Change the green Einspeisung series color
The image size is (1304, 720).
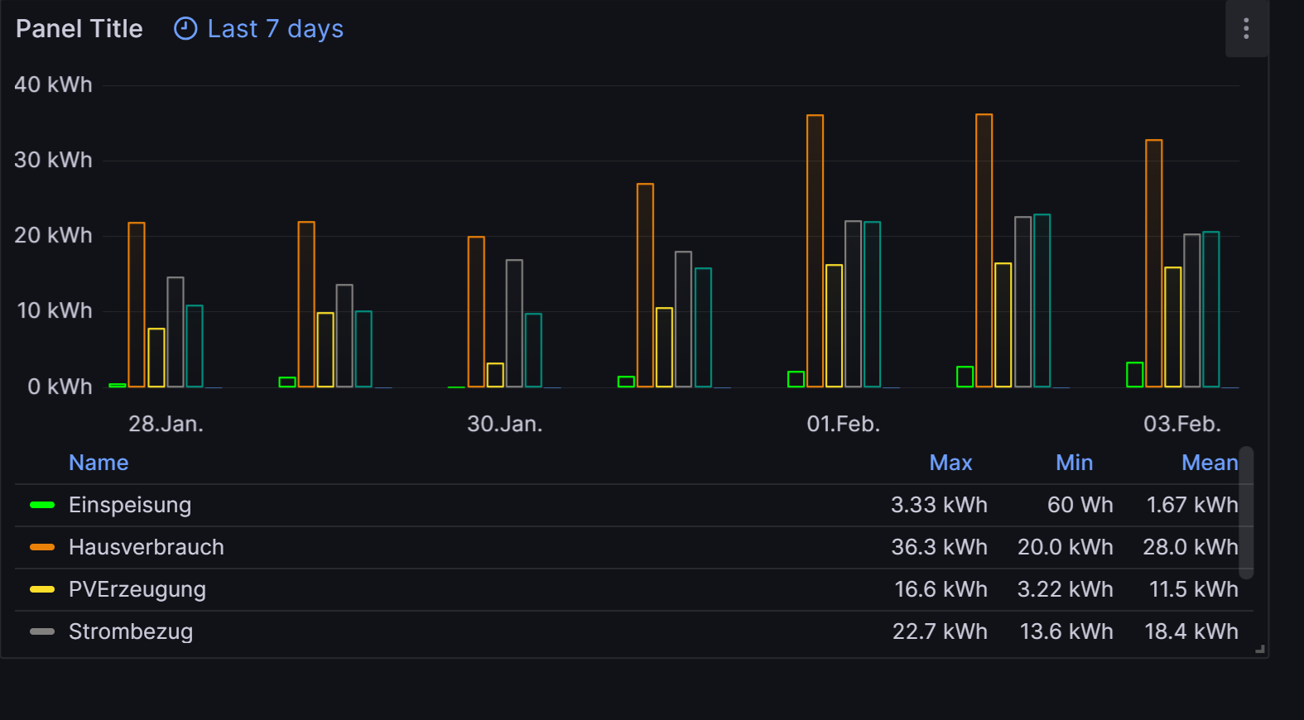[42, 505]
